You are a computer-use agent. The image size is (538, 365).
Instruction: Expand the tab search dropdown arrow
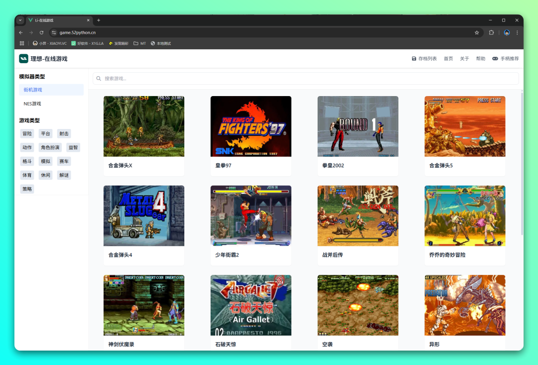20,20
